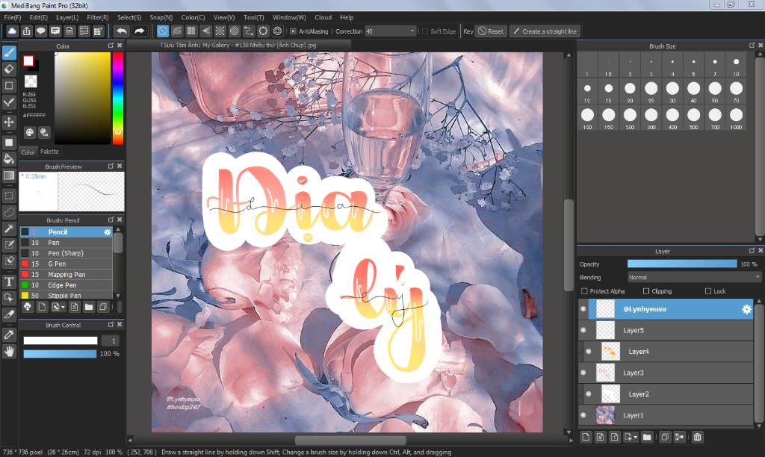Open add layer dropdown arrow
765x457 pixels.
click(635, 438)
